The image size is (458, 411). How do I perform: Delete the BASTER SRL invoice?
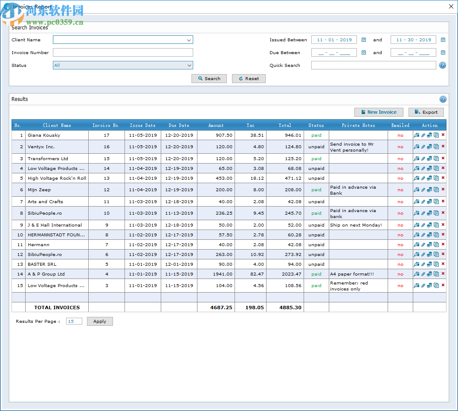[443, 264]
